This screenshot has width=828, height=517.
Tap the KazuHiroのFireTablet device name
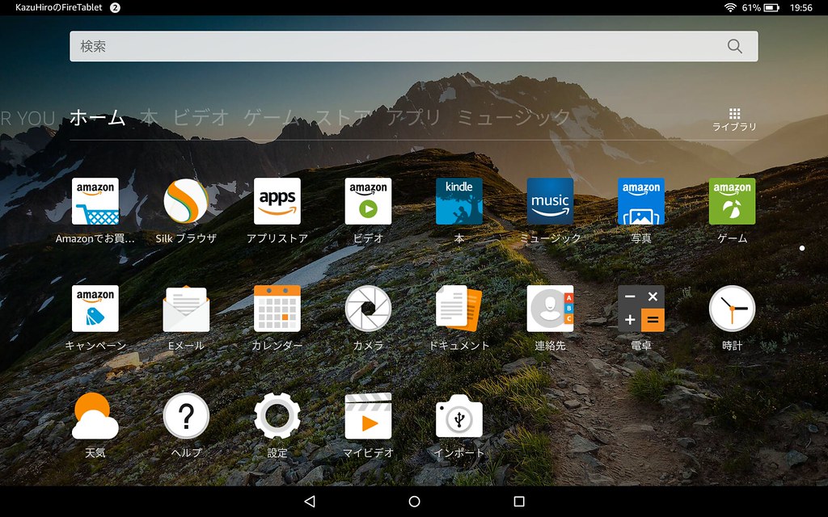(58, 7)
